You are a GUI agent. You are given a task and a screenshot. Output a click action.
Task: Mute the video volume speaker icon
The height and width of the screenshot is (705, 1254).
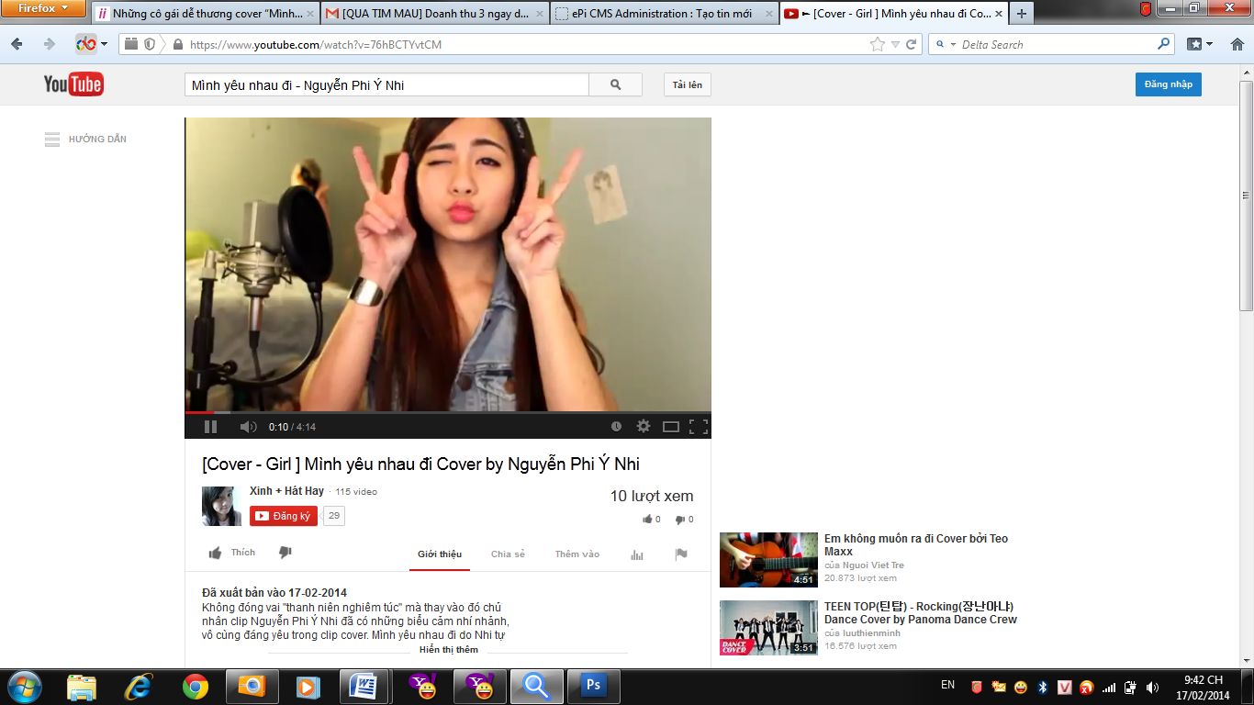(x=248, y=427)
